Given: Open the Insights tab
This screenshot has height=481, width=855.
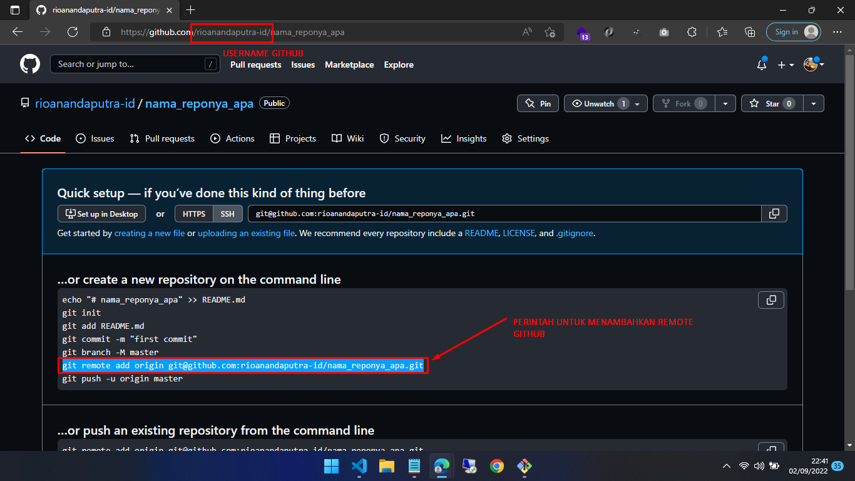Looking at the screenshot, I should click(464, 138).
